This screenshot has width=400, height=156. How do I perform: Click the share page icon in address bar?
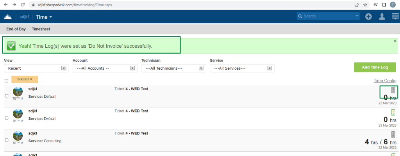[x=357, y=5]
